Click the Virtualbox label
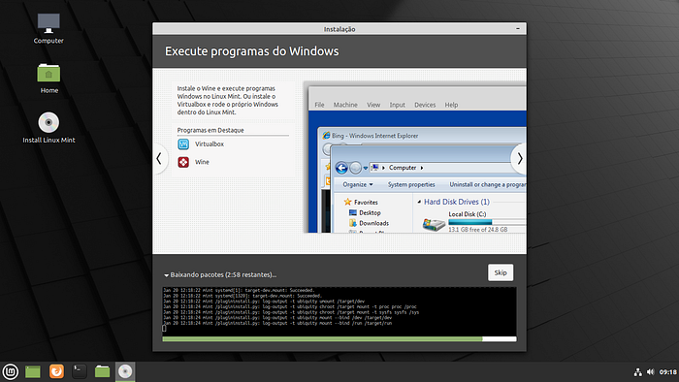This screenshot has height=382, width=679. pyautogui.click(x=210, y=144)
